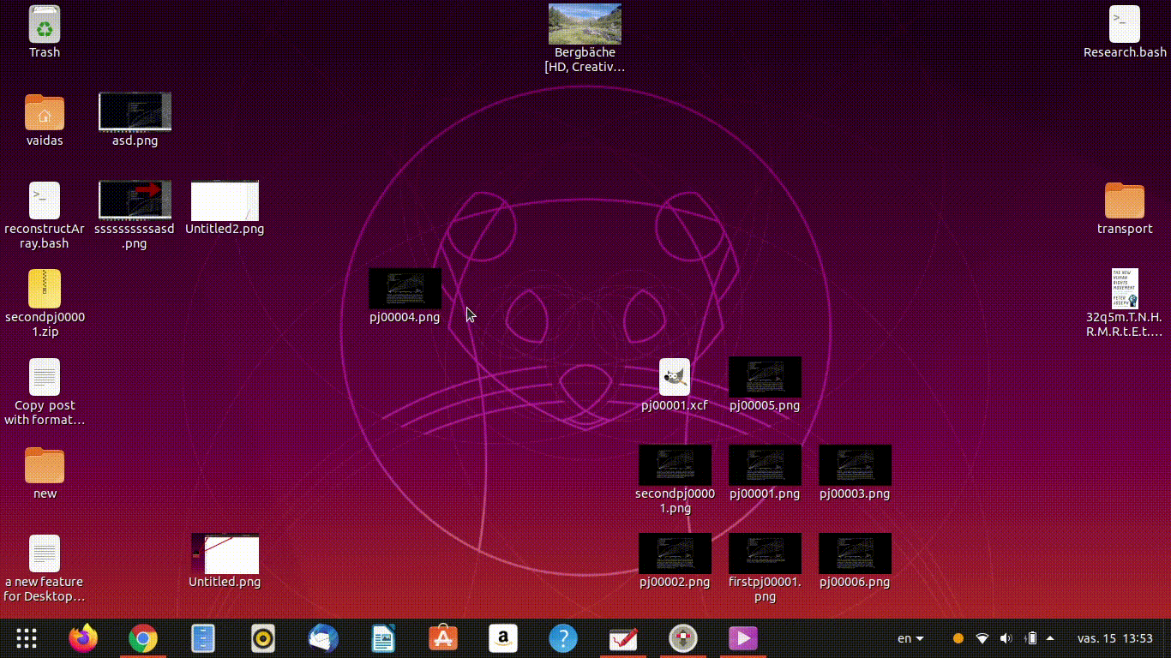
Task: Launch Rhythmbox music player
Action: pyautogui.click(x=263, y=638)
